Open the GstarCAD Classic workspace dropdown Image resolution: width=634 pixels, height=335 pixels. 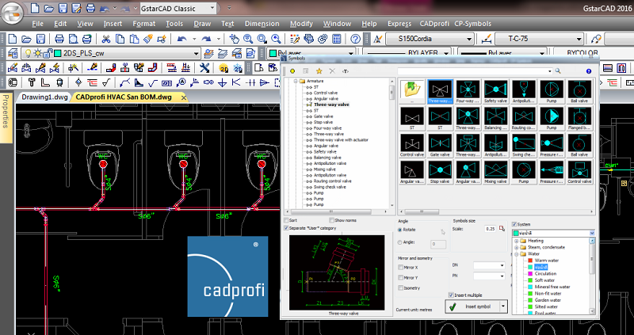(x=213, y=8)
